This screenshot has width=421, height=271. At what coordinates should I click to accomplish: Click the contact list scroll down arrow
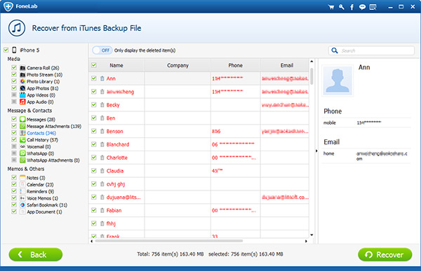pos(312,235)
